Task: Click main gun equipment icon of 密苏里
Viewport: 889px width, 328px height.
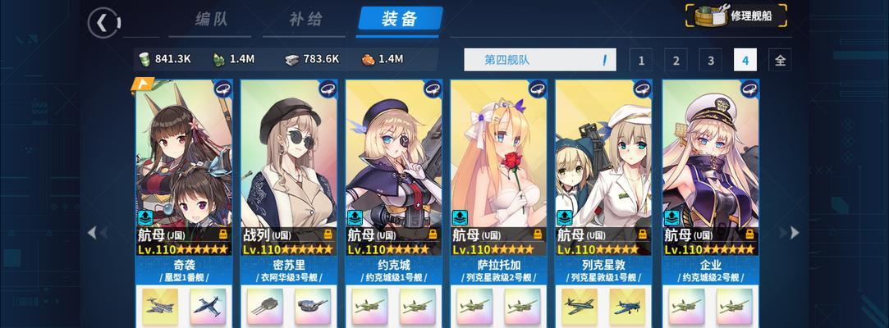Action: [x=265, y=306]
